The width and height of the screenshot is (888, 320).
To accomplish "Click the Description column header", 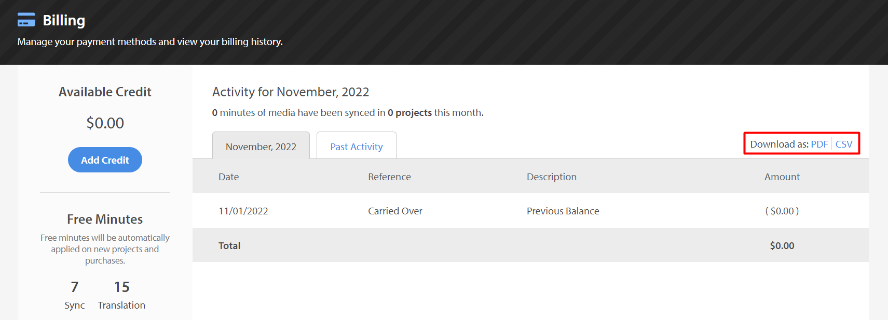I will coord(552,177).
